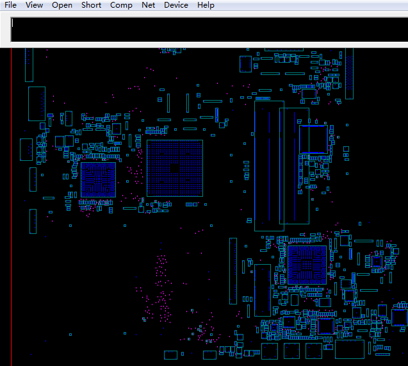Open the View menu

[x=34, y=5]
